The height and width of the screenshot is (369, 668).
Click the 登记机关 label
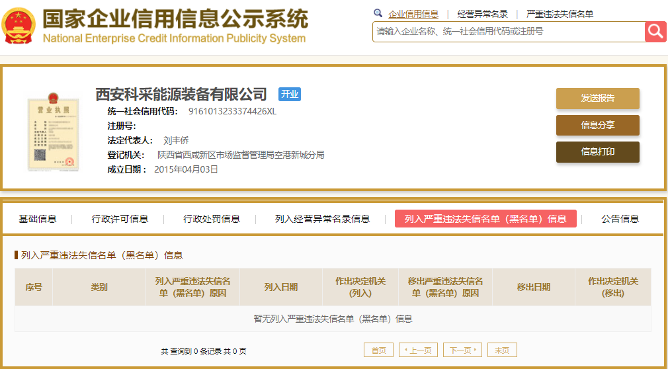126,155
